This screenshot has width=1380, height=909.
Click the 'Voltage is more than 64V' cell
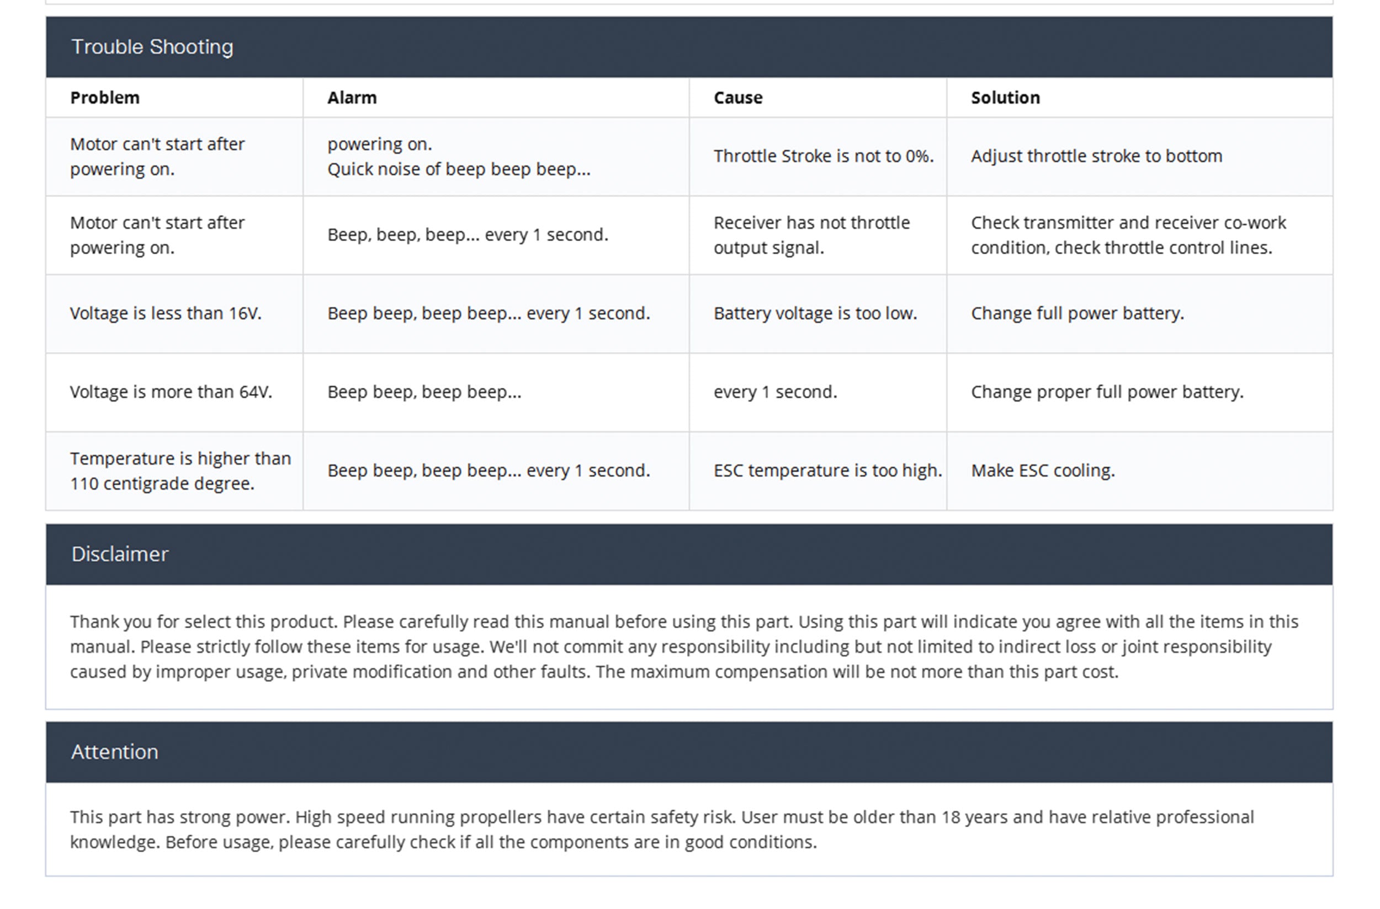[x=171, y=393]
